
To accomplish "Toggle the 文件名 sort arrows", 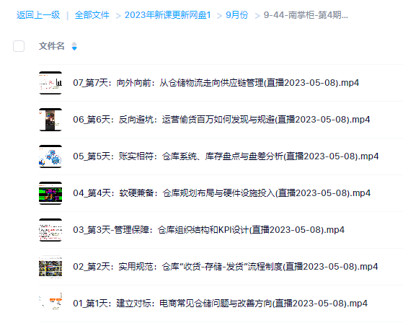I will 74,46.
